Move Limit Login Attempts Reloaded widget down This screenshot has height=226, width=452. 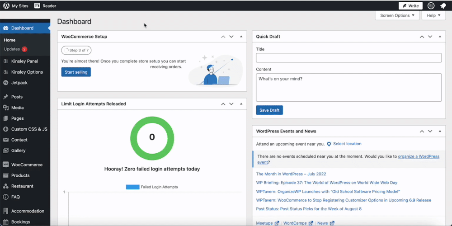(231, 104)
